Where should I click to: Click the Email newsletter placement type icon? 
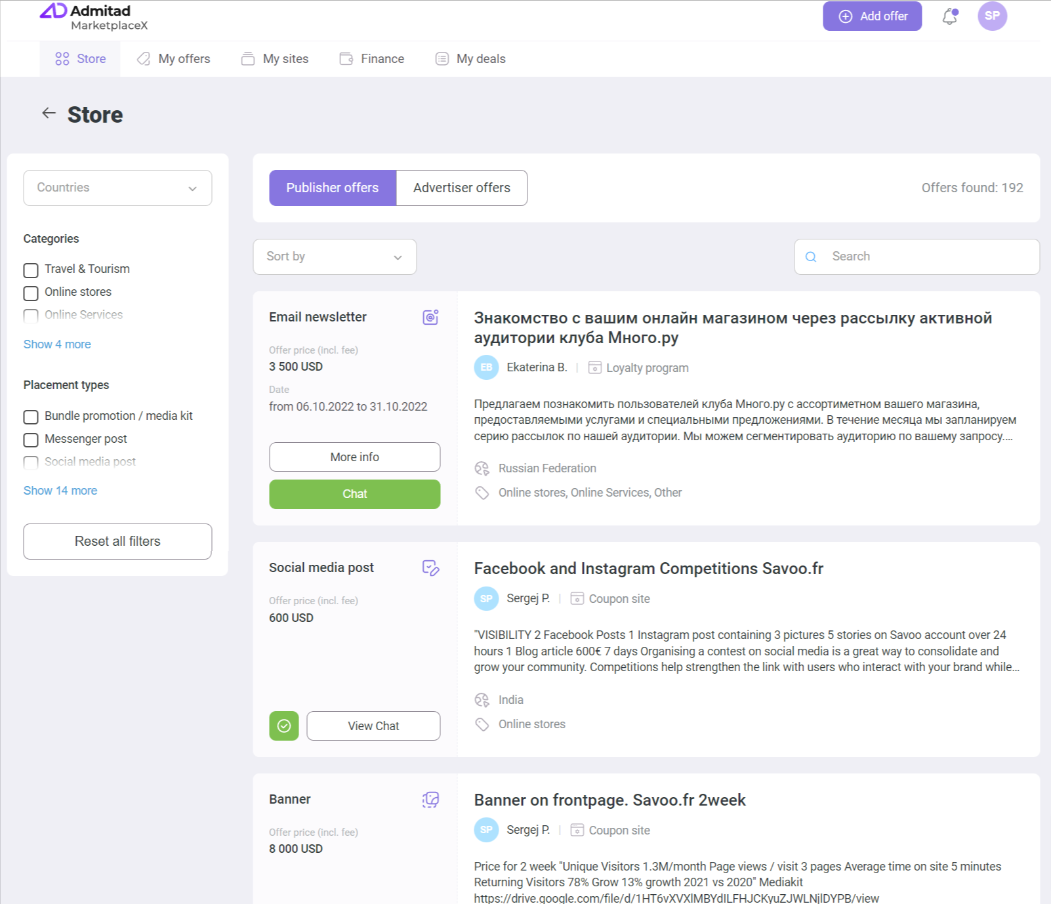coord(430,318)
